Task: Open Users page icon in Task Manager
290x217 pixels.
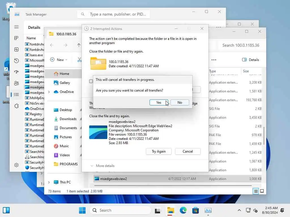Action: coord(16,83)
